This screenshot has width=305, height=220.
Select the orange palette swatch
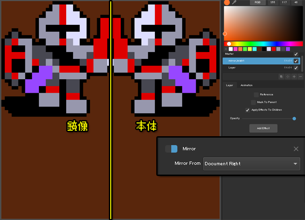point(240,49)
